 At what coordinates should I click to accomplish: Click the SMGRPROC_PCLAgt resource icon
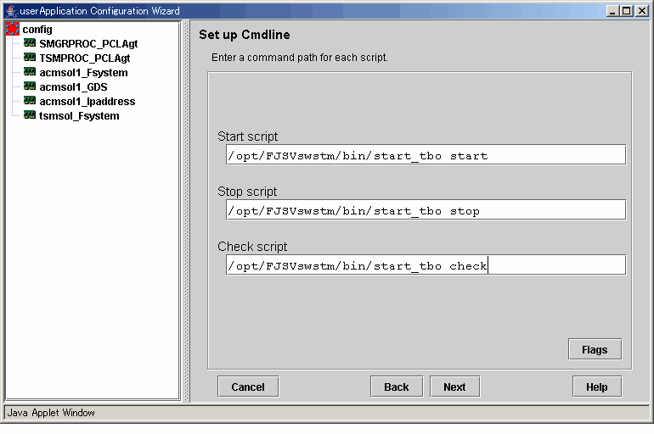30,43
